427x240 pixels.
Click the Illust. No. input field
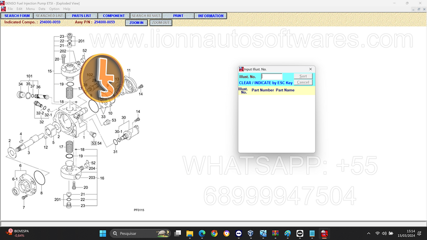click(x=271, y=77)
